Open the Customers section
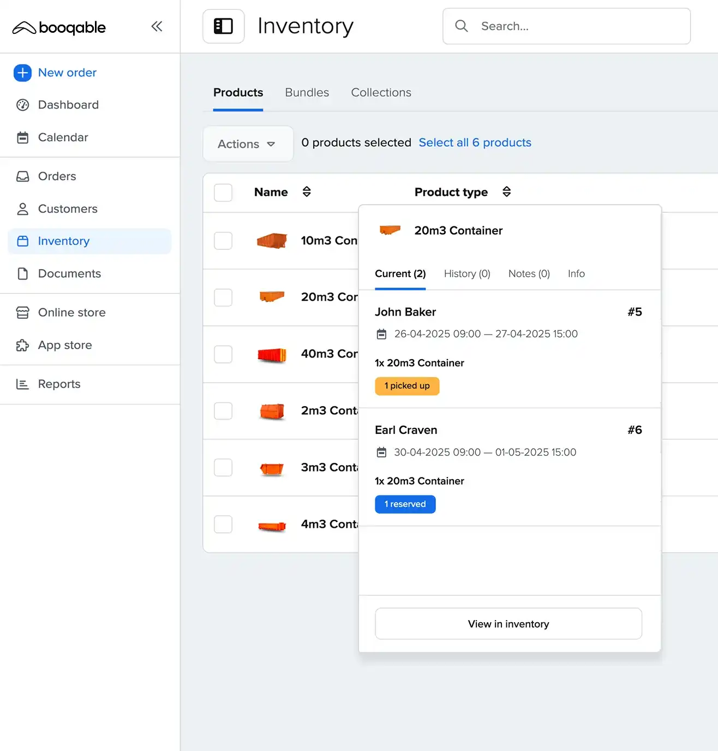718x751 pixels. pyautogui.click(x=68, y=209)
